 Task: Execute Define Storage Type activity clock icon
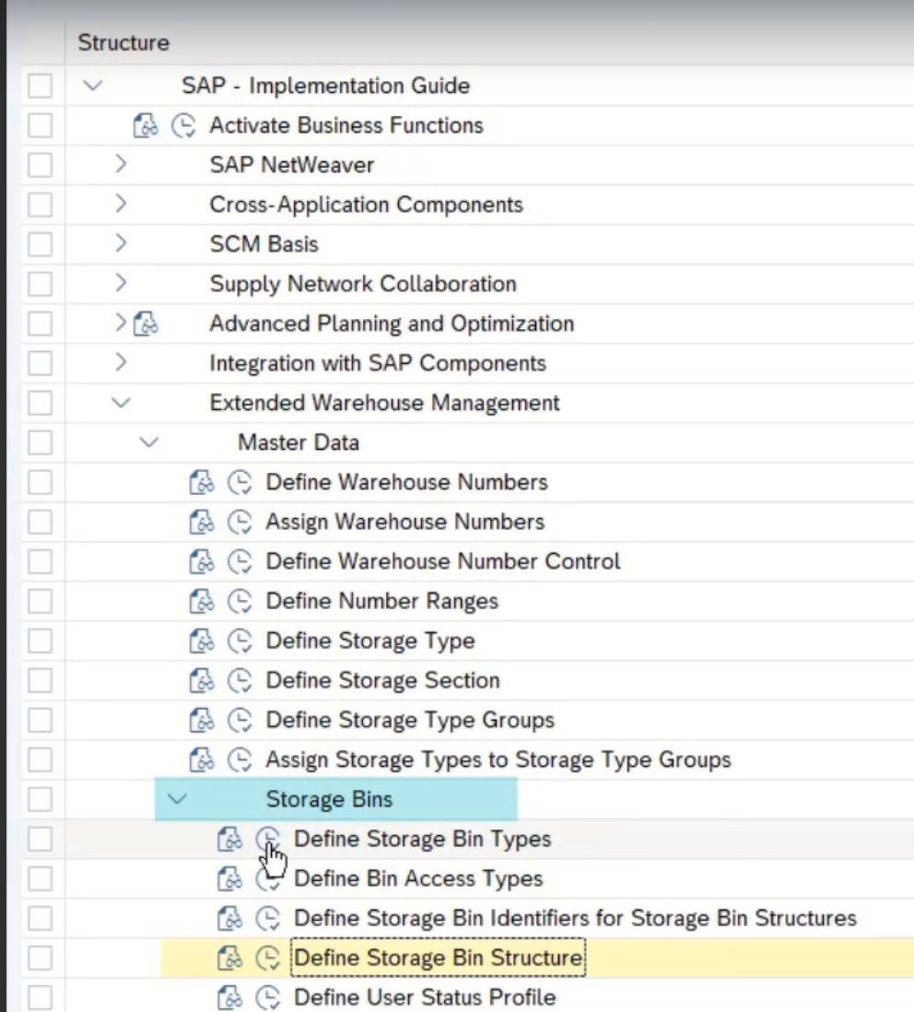[x=240, y=641]
